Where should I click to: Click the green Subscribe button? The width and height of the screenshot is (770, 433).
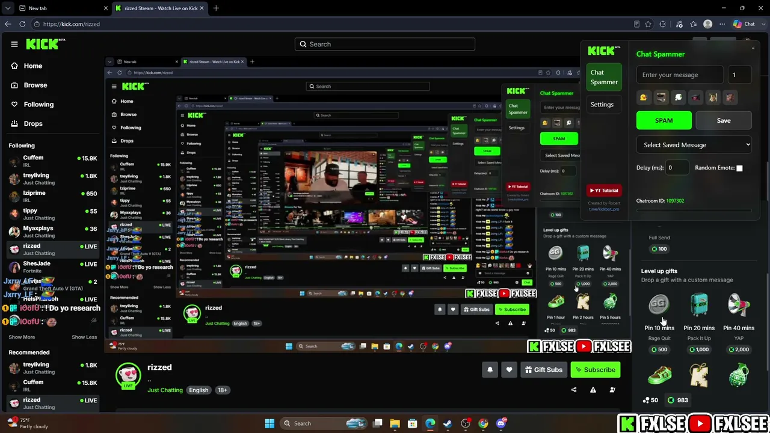click(595, 370)
